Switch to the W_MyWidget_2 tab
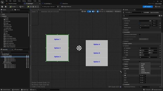The image size is (163, 91). (x=48, y=4)
